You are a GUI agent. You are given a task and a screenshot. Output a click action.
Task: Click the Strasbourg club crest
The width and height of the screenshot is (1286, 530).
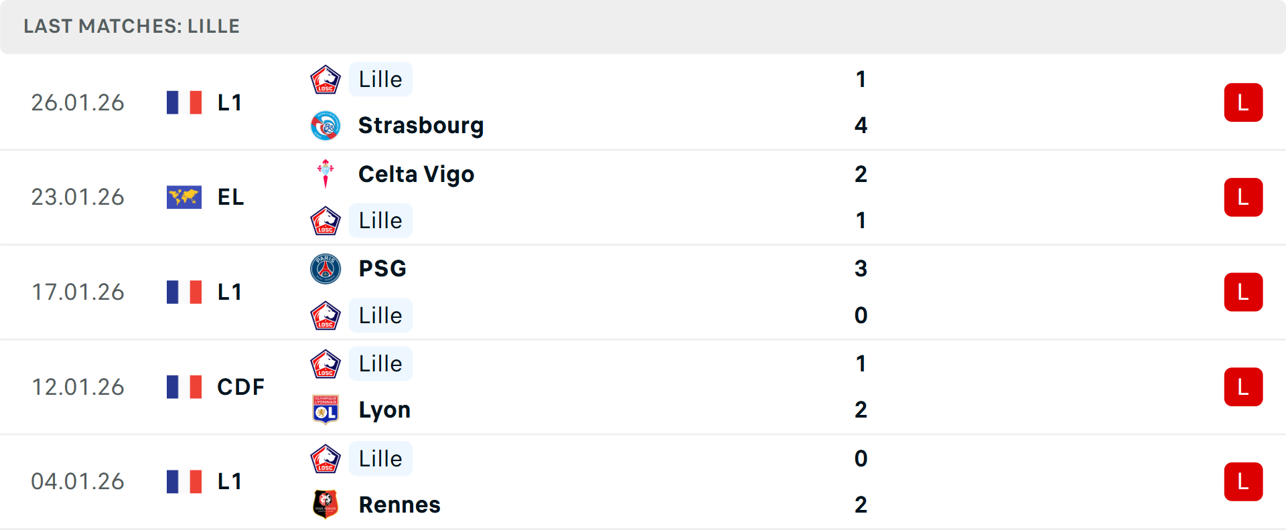[x=326, y=126]
